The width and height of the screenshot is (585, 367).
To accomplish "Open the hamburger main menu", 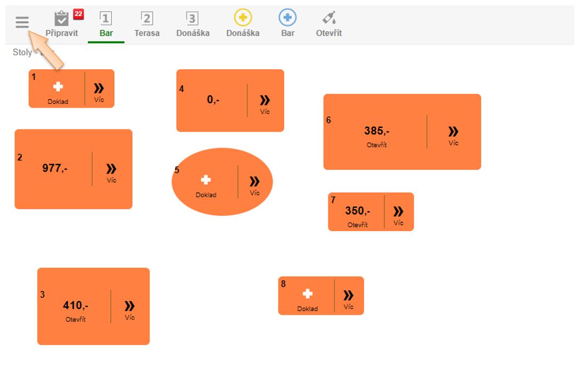I will click(x=22, y=22).
